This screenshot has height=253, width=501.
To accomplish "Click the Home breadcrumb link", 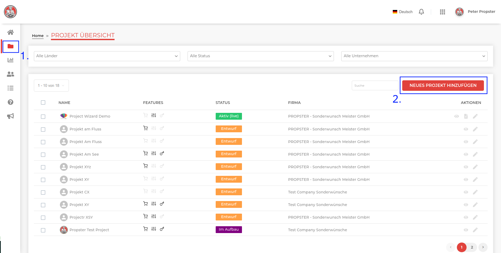I will [38, 36].
